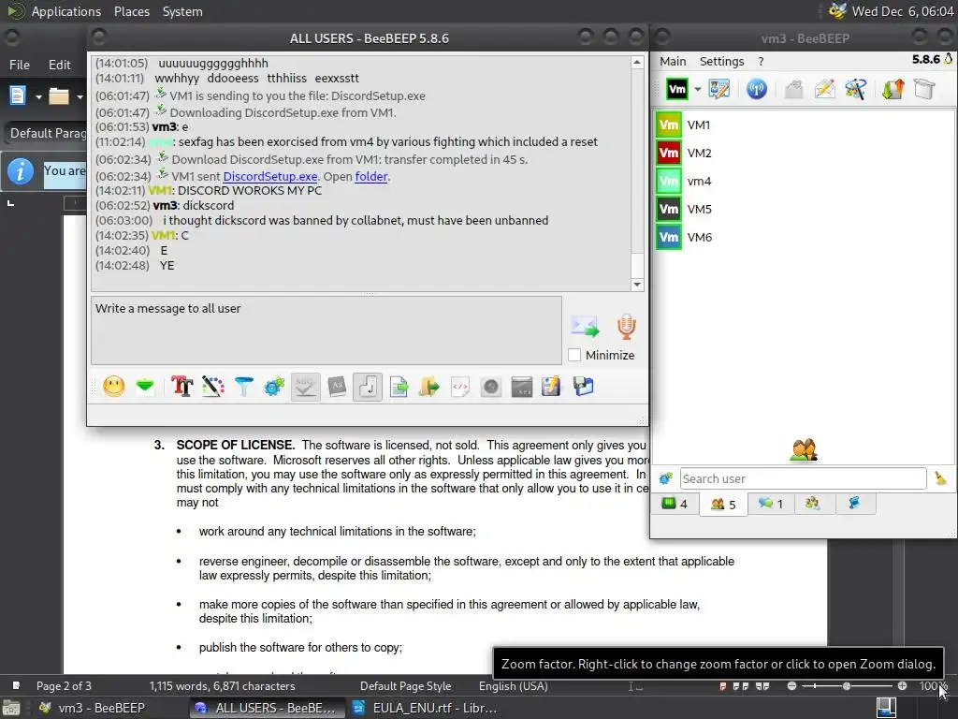The width and height of the screenshot is (958, 719).
Task: Click the LibreOffice zoom slider handle
Action: click(x=846, y=686)
